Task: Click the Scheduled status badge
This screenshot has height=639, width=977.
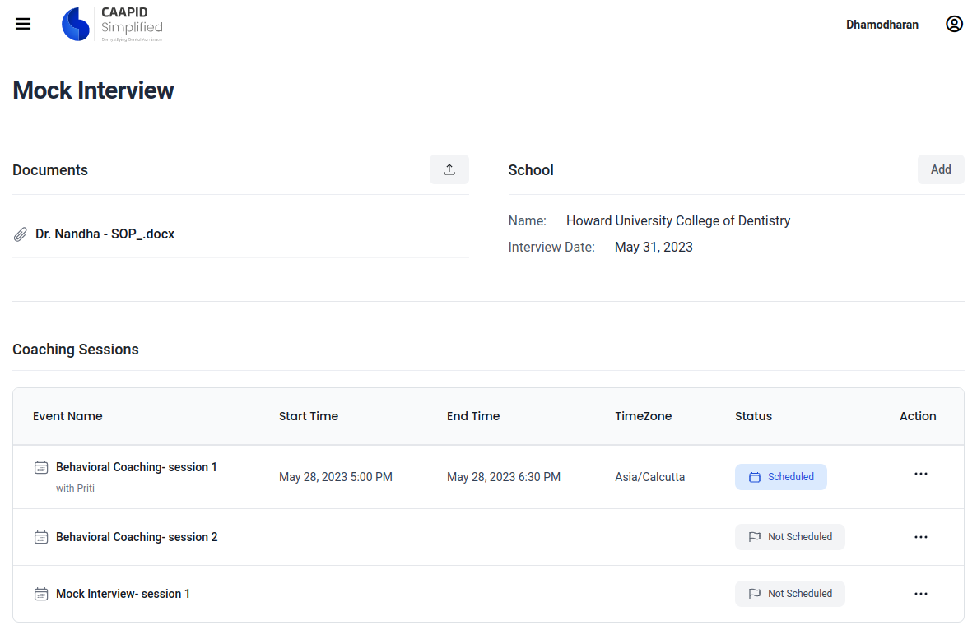Action: coord(781,477)
